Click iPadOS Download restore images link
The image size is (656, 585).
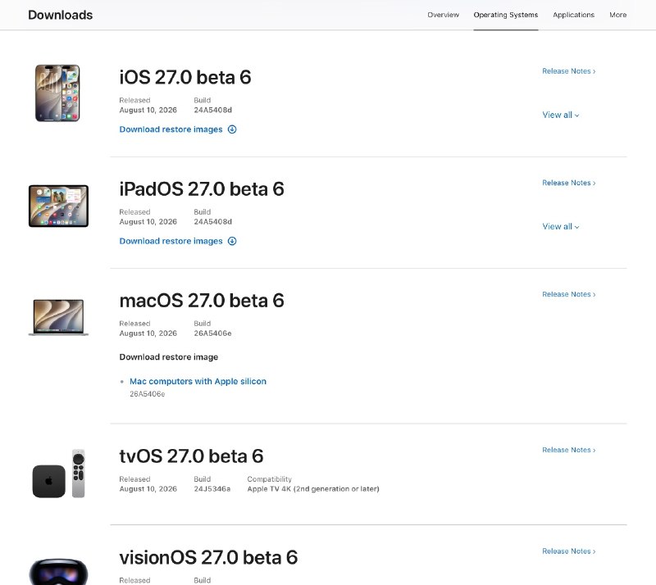point(171,241)
